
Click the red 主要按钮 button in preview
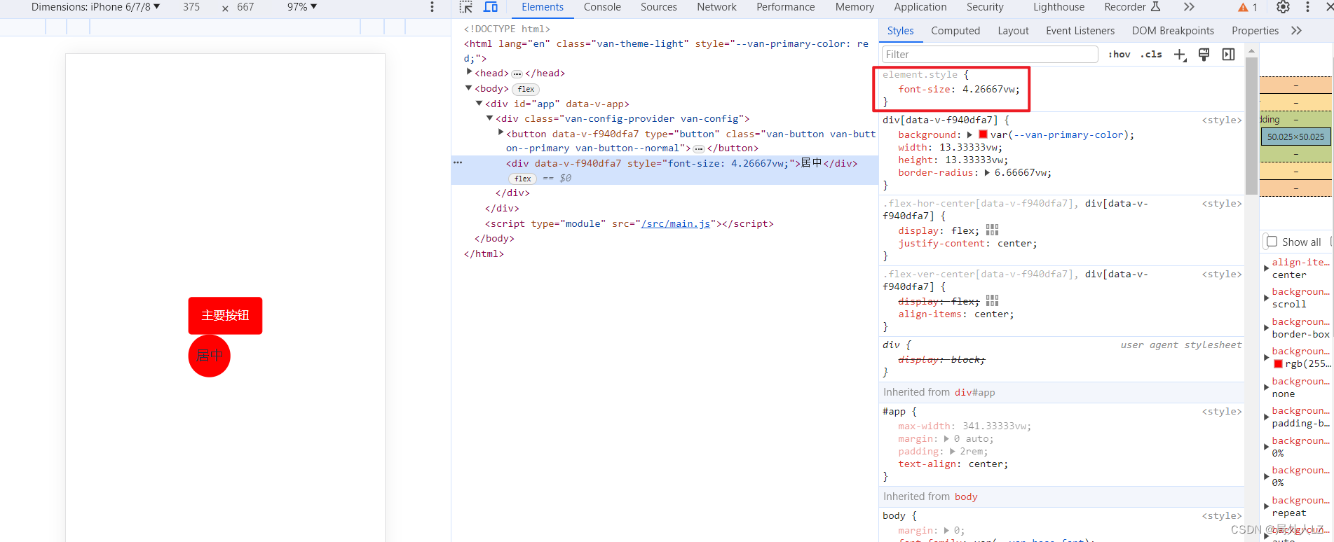click(x=225, y=316)
